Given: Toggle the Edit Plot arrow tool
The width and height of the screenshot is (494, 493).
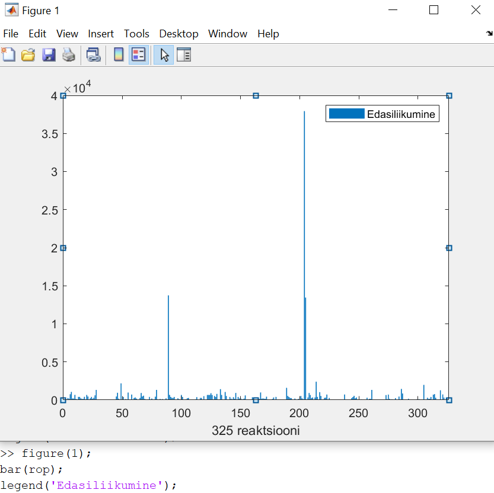Looking at the screenshot, I should pyautogui.click(x=164, y=55).
